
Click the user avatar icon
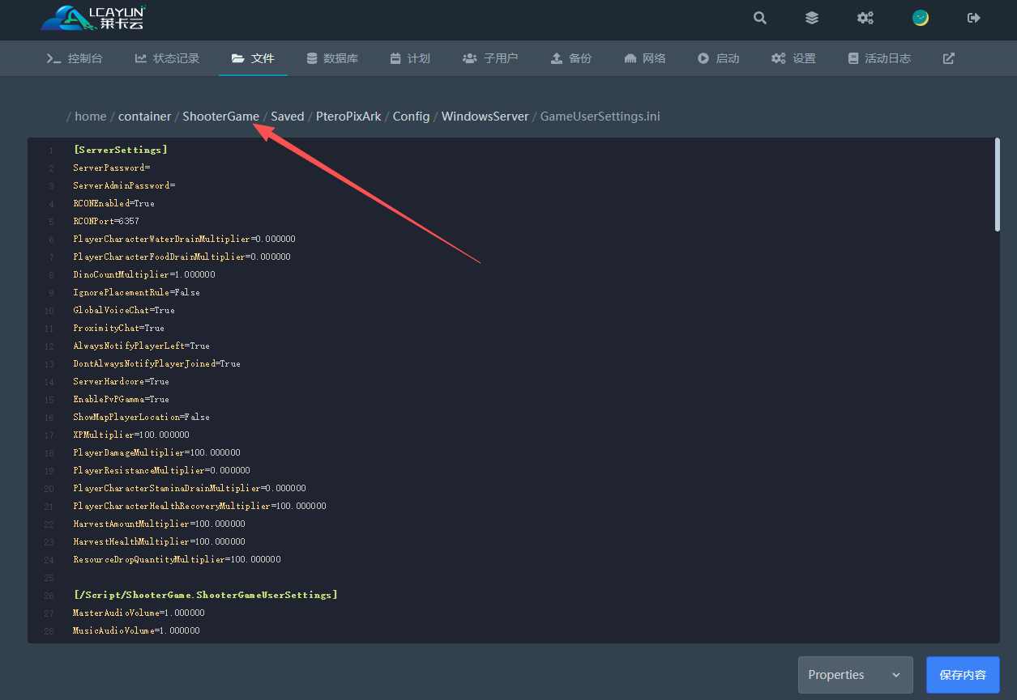(920, 18)
